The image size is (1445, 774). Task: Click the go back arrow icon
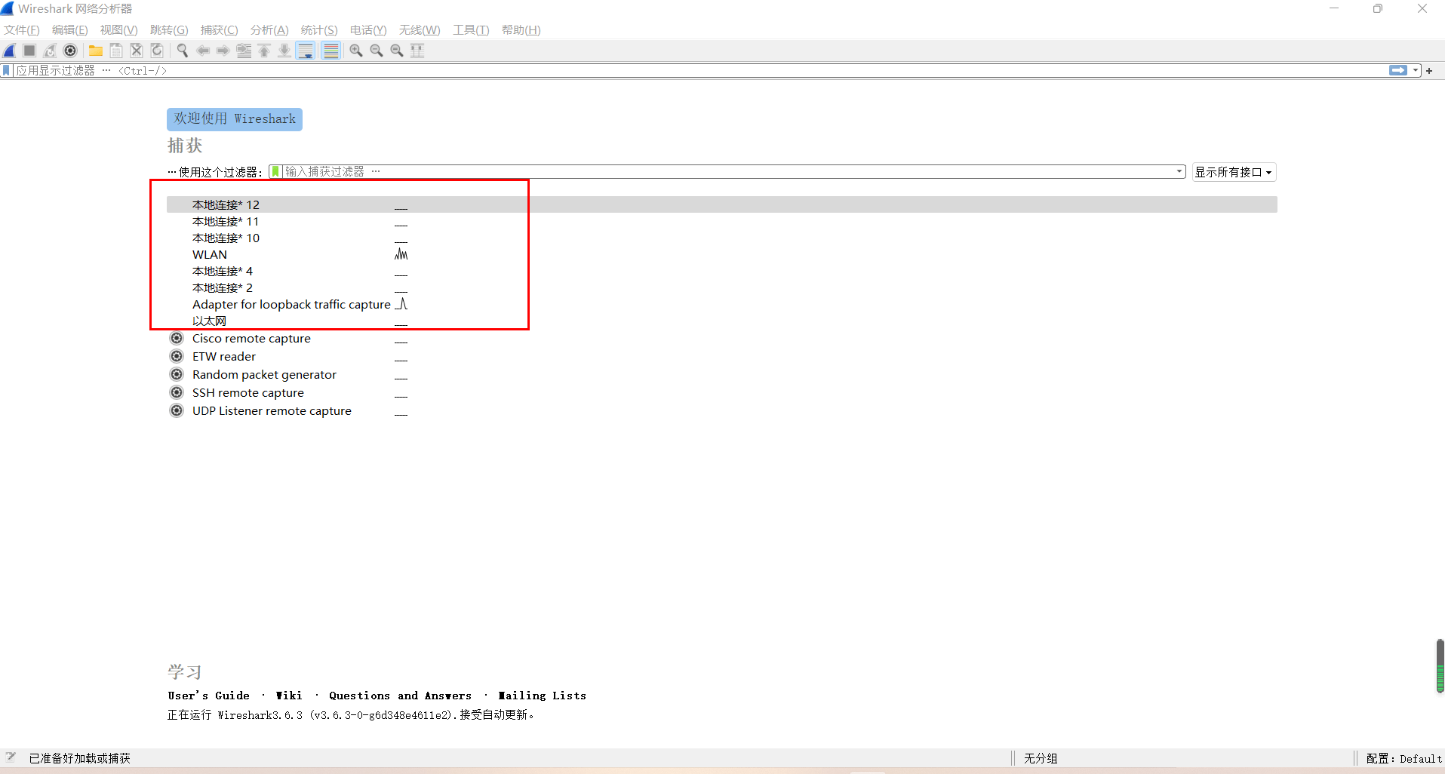(203, 51)
